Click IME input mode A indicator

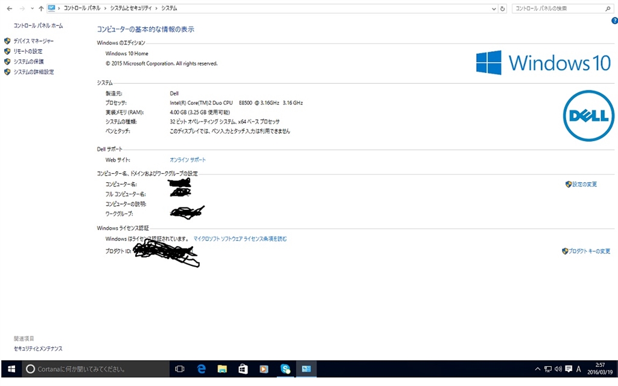(x=579, y=369)
